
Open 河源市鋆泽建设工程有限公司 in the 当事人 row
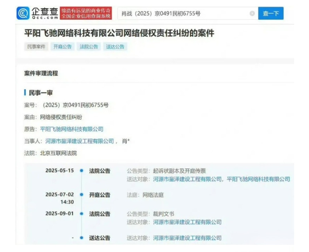click(x=80, y=141)
